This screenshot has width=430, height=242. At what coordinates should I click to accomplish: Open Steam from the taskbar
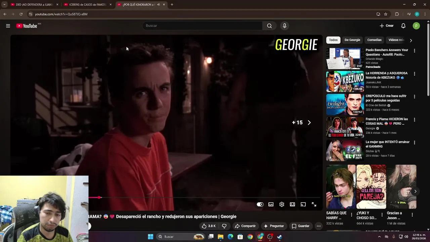click(x=279, y=237)
